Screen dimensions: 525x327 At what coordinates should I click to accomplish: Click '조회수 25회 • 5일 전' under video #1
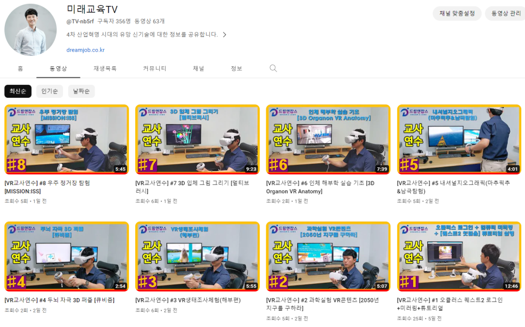(419, 318)
